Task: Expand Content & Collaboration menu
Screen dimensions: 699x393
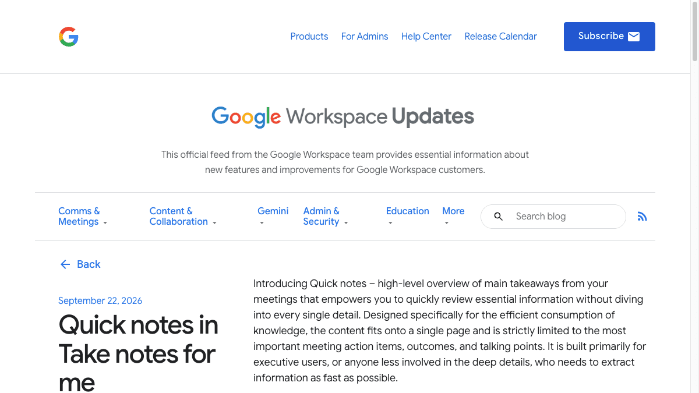Action: pyautogui.click(x=183, y=217)
